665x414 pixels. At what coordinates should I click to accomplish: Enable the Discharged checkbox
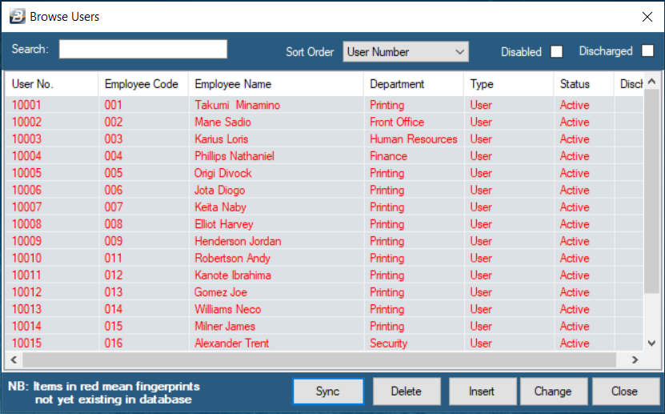(x=647, y=51)
